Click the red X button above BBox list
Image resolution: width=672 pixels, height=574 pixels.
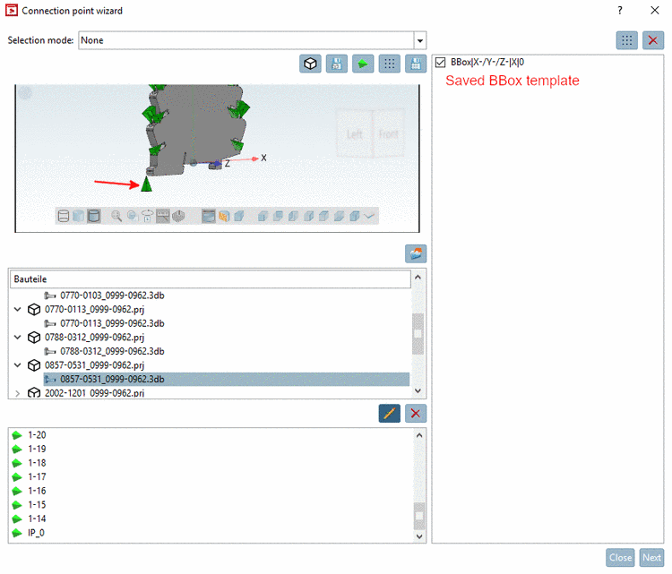(652, 40)
